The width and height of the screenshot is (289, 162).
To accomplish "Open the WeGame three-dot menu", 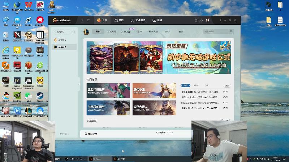I will pos(220,20).
